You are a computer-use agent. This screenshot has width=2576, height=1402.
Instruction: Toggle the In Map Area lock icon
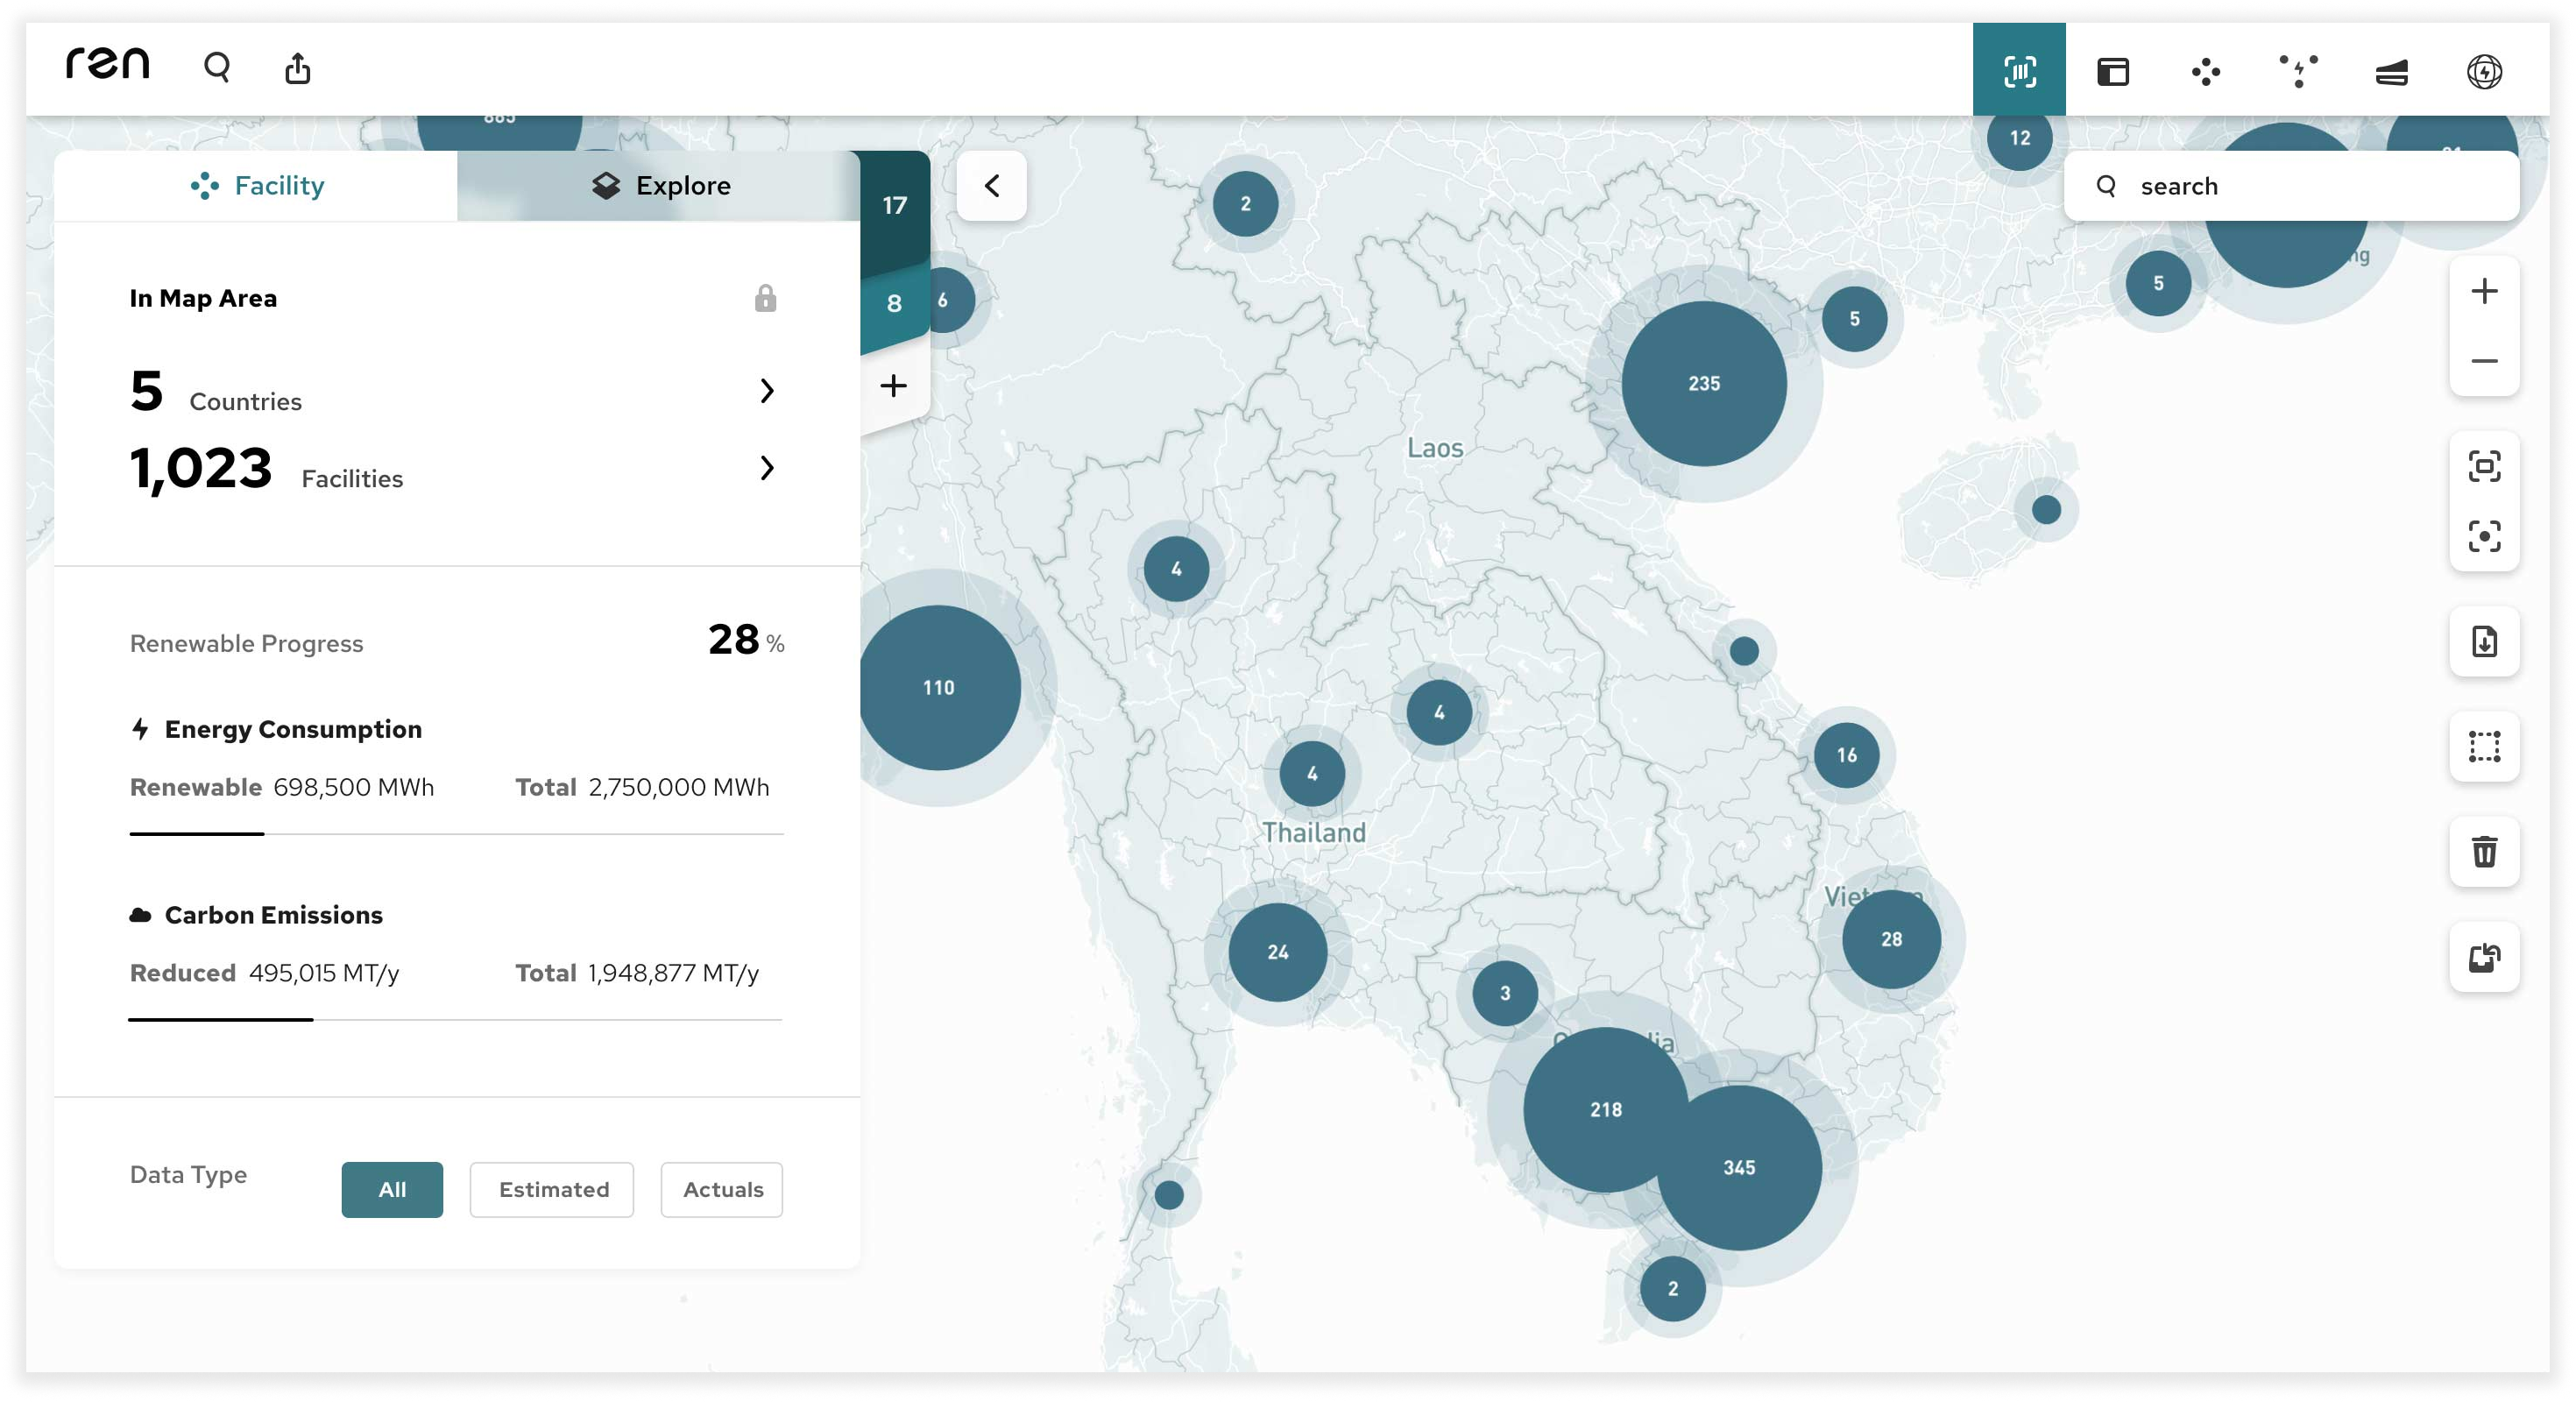765,298
